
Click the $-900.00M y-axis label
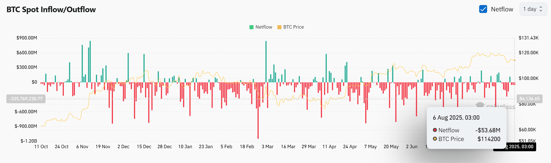26,126
